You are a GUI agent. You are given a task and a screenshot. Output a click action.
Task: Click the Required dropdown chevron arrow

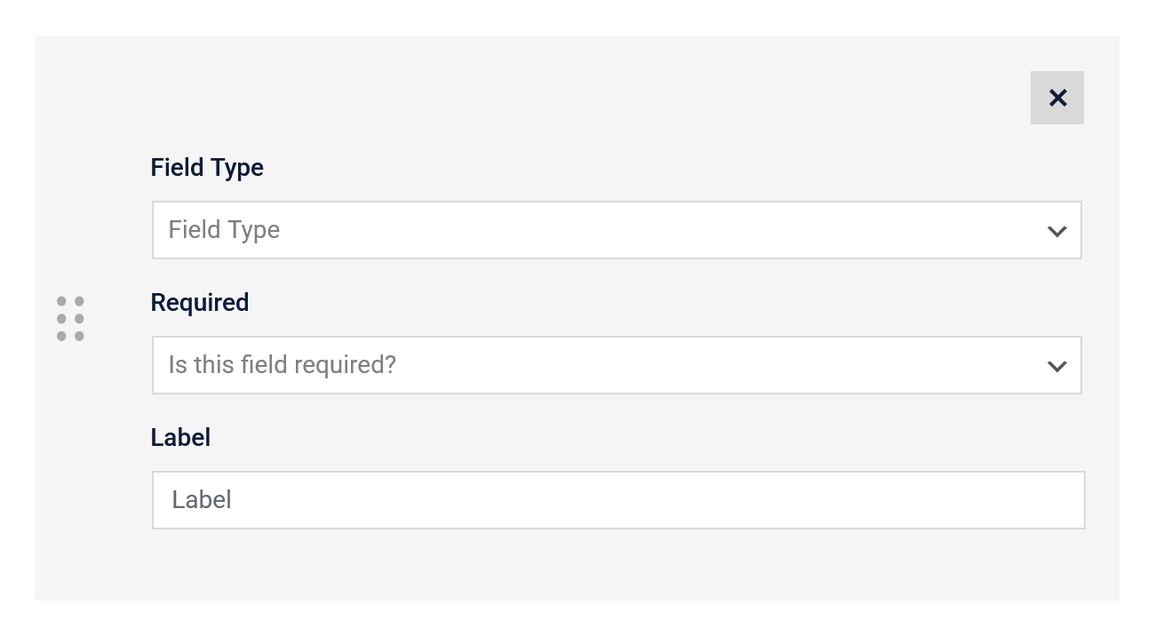1056,366
